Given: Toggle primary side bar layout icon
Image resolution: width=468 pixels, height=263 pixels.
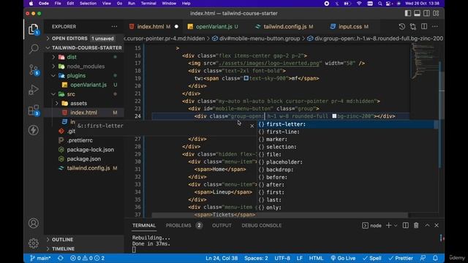Looking at the screenshot, I should pos(408,13).
